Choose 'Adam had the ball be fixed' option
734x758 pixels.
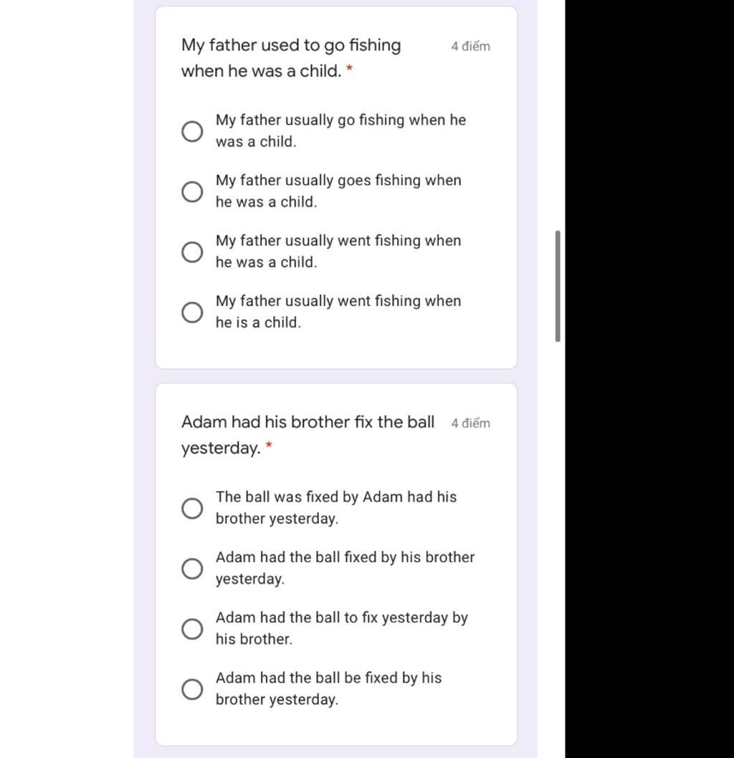pos(192,689)
